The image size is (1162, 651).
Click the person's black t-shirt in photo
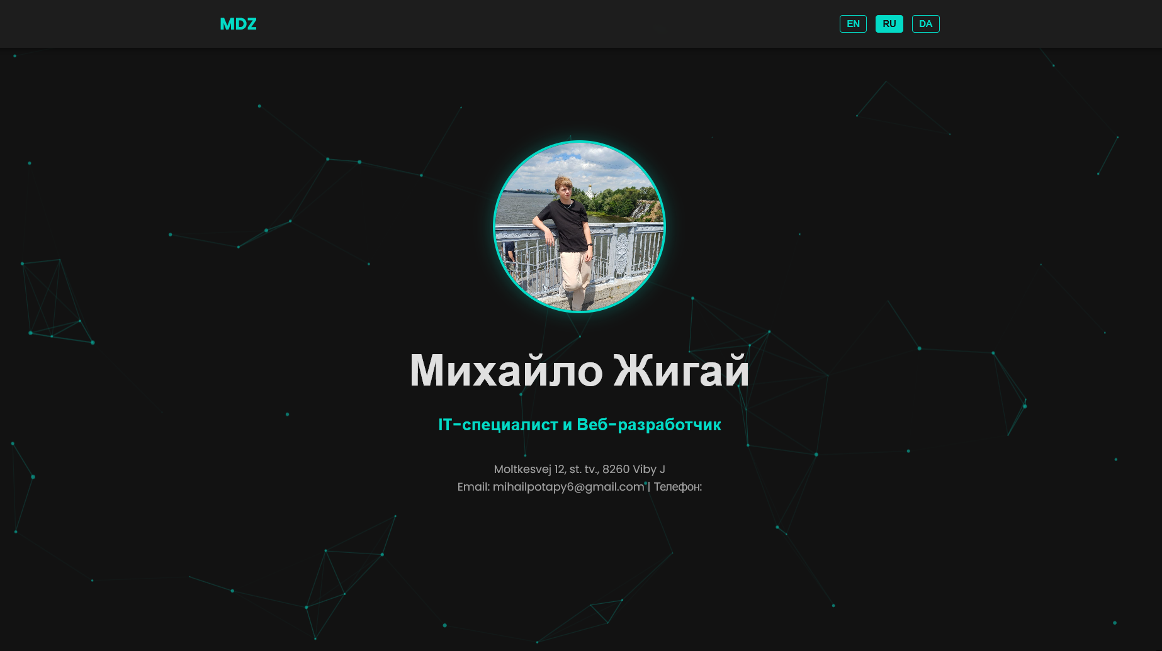tap(568, 223)
